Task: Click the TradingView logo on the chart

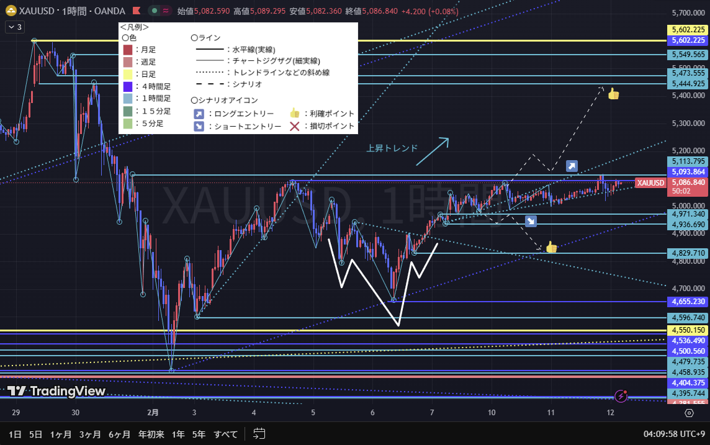Action: pyautogui.click(x=56, y=391)
